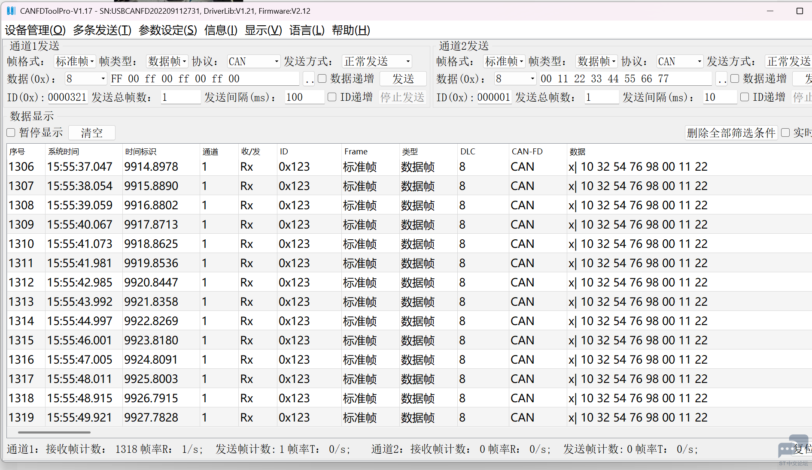Click the CANFDToolPro app icon in title bar
The height and width of the screenshot is (470, 812).
[11, 11]
